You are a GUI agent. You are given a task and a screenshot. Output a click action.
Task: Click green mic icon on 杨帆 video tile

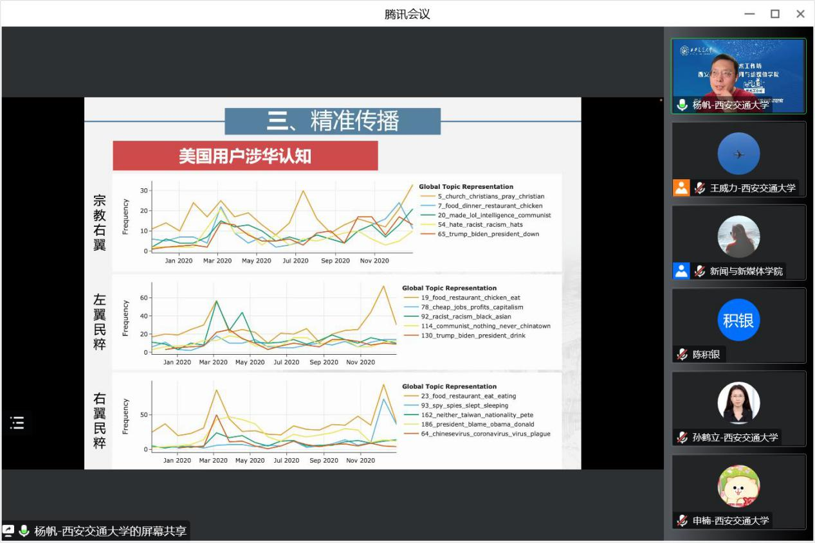click(x=682, y=105)
